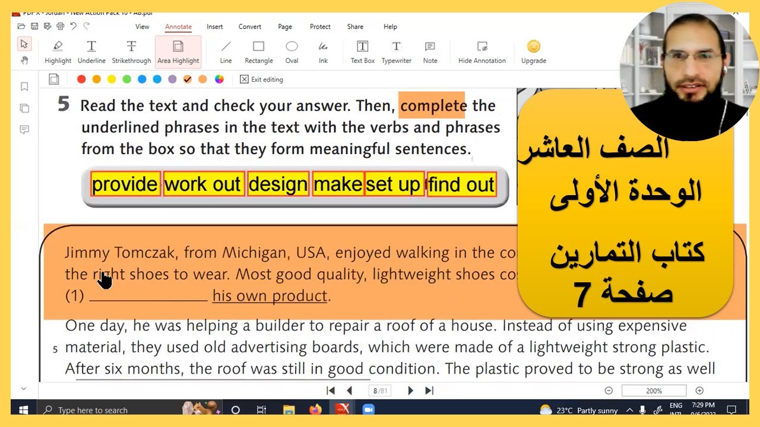Expand the left sidebar chevron
This screenshot has height=427, width=760.
[x=24, y=389]
